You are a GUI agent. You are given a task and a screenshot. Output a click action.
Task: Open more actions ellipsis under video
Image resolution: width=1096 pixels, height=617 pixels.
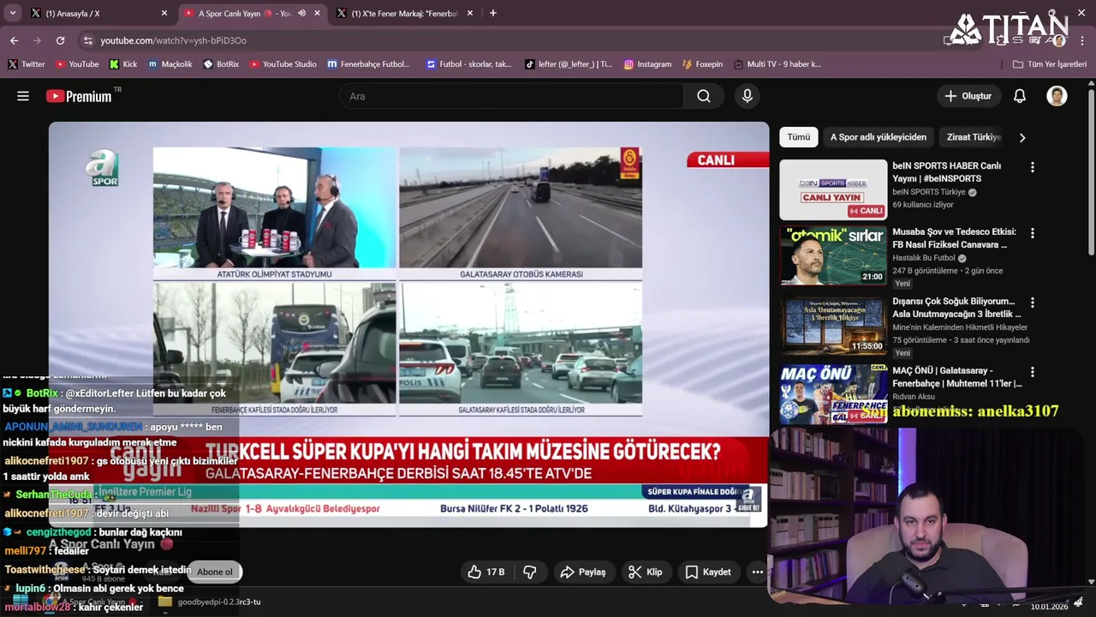[757, 572]
